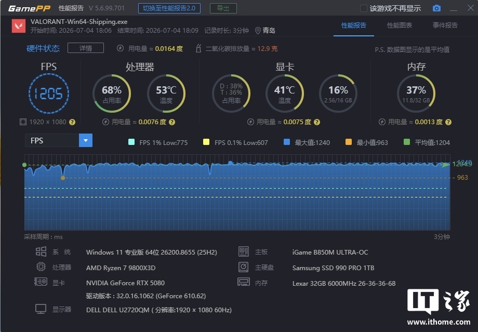This screenshot has width=478, height=332.
Task: Click the GPU 41℃ temperature gauge
Action: coord(284,94)
